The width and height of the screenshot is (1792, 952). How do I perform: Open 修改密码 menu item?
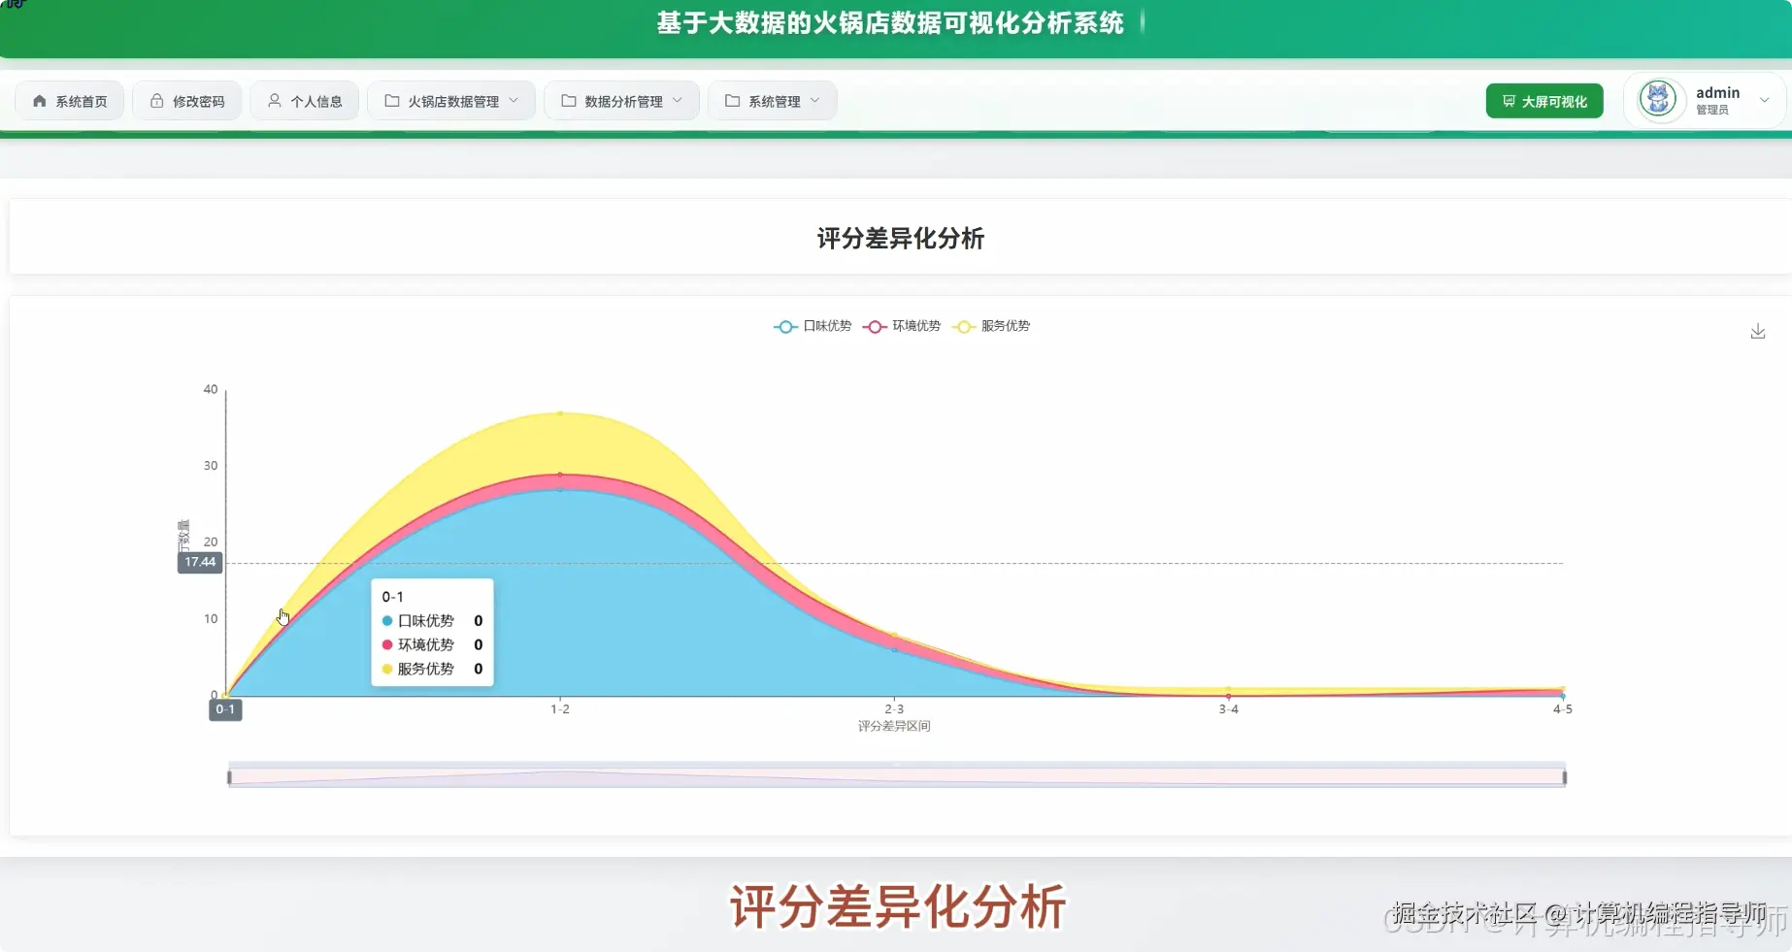coord(187,101)
